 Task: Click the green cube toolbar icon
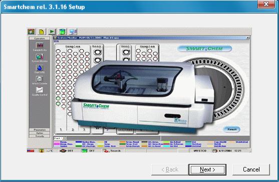(x=63, y=31)
